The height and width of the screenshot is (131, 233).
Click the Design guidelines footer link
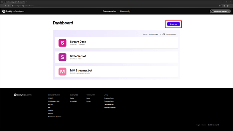72,98
